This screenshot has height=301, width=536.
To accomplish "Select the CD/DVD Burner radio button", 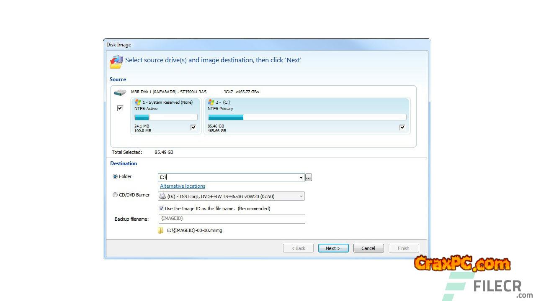I will tap(115, 195).
